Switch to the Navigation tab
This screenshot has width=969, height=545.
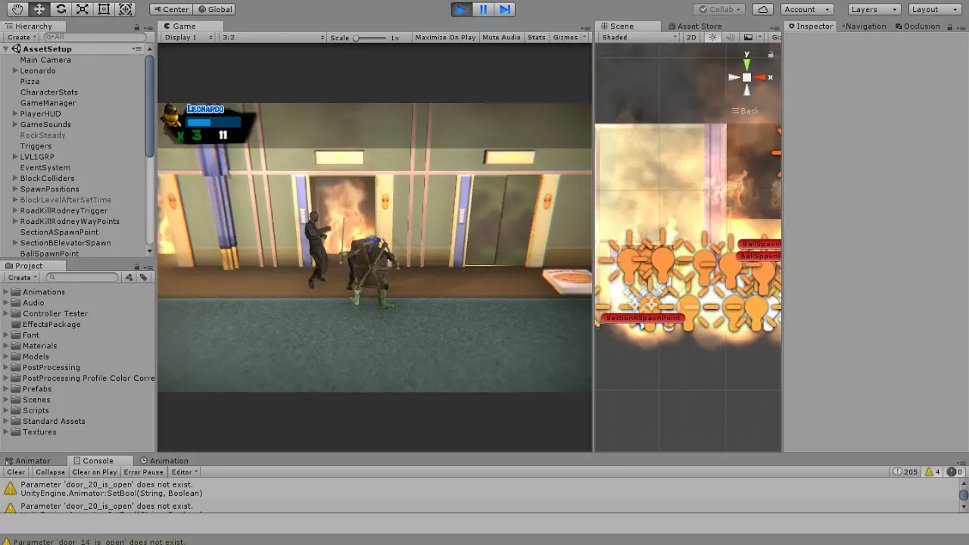865,26
